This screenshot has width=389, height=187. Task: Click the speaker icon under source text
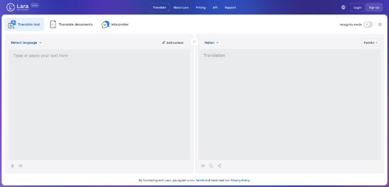coord(20,166)
